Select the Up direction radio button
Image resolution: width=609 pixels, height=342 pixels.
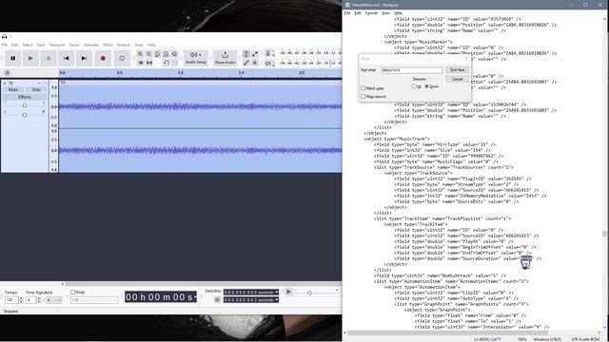414,86
